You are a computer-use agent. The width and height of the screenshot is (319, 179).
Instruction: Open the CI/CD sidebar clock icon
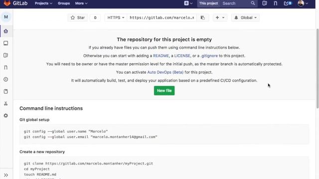[x=6, y=80]
